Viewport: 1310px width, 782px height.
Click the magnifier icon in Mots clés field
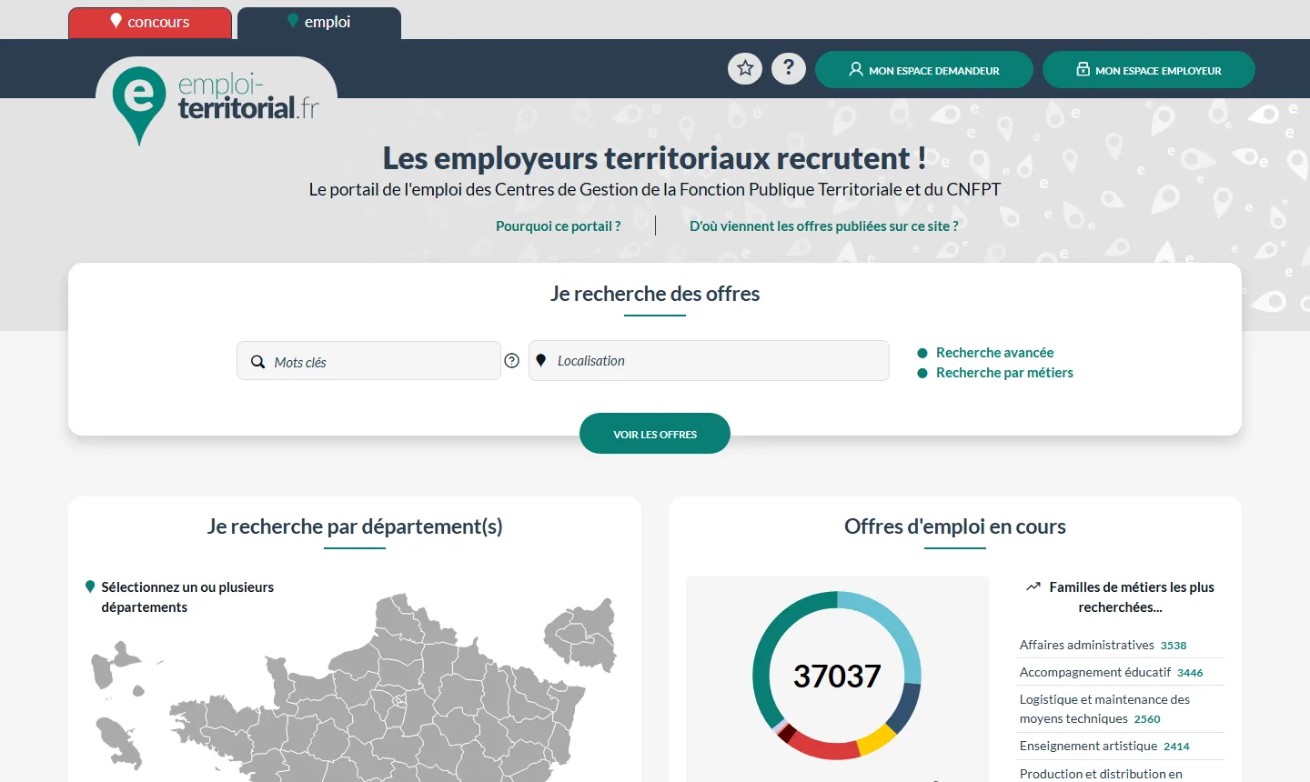coord(258,362)
